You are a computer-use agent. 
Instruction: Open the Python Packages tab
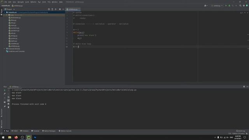tap(49, 131)
